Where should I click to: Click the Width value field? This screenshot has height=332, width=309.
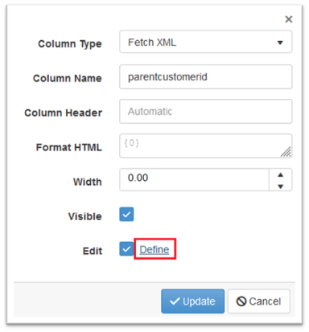click(x=194, y=179)
